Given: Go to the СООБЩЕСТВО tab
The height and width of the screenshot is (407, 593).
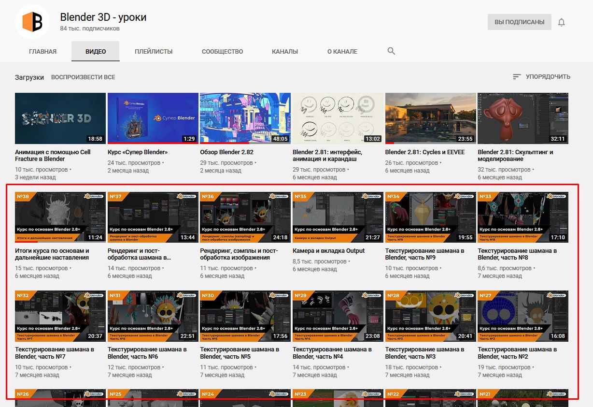Looking at the screenshot, I should [x=222, y=51].
